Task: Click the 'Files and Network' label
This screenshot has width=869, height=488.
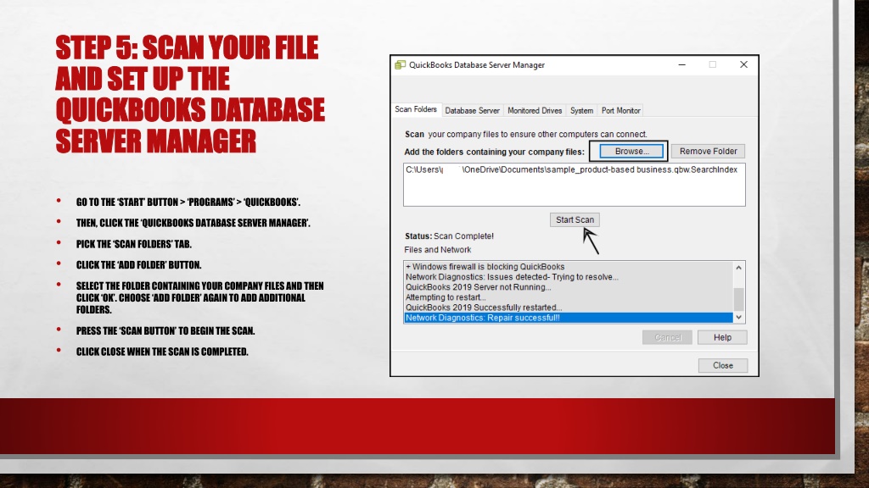Action: 437,250
